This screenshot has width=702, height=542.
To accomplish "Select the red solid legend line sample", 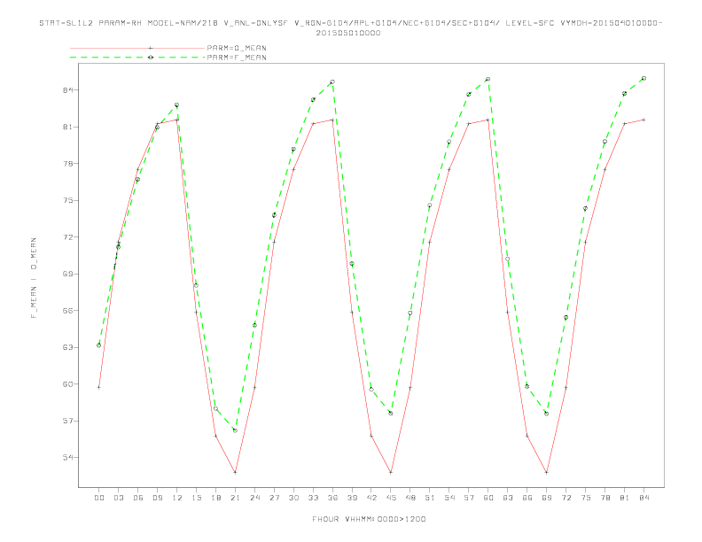I will point(137,48).
